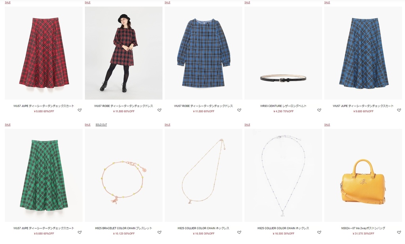The height and width of the screenshot is (244, 405).
Task: Wishlist heart for blue tartan skirt
Action: coord(399,110)
